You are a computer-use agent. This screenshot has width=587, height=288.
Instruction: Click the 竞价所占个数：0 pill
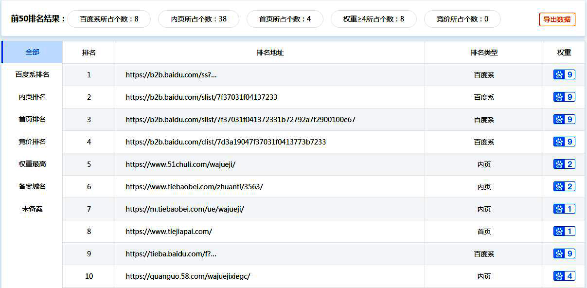click(462, 19)
